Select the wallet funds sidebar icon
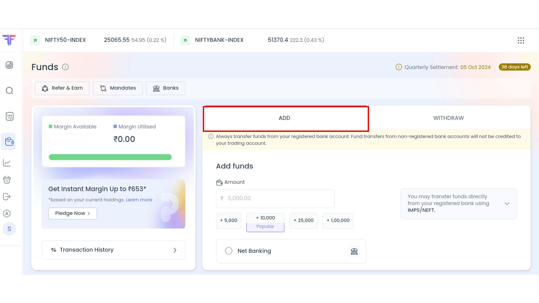The image size is (539, 303). 9,141
